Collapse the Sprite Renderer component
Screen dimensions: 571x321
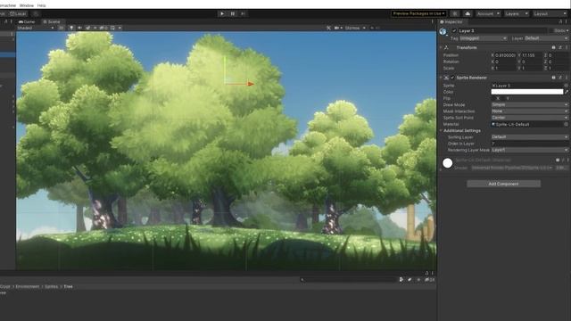(x=441, y=78)
